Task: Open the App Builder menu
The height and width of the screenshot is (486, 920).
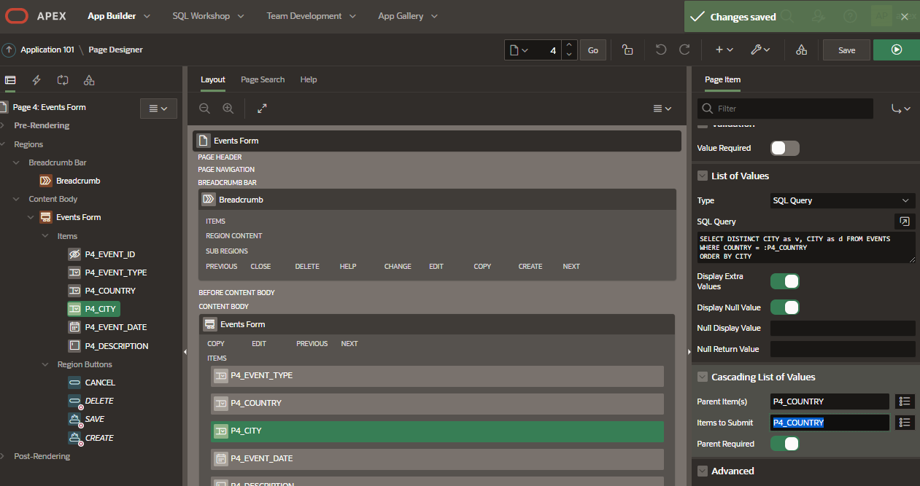Action: point(119,15)
